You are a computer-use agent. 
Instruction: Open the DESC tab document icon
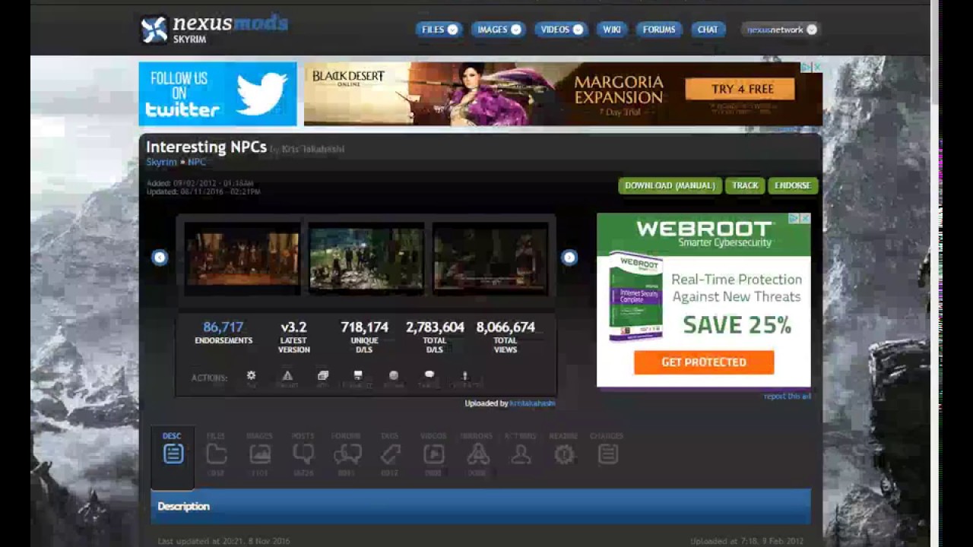pyautogui.click(x=173, y=454)
